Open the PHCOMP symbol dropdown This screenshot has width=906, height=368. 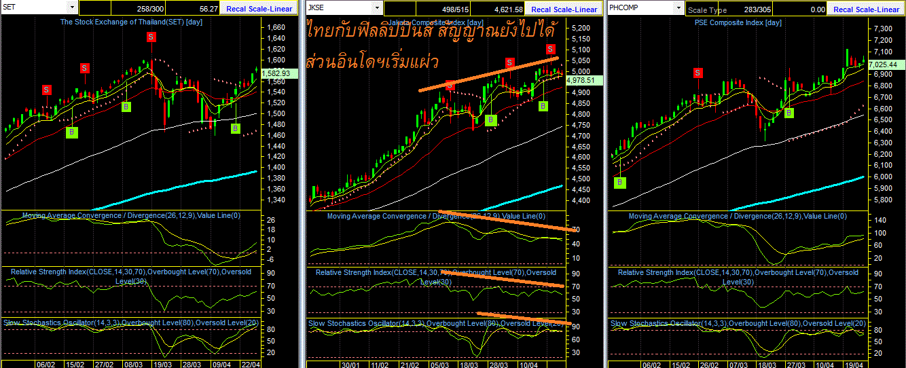pos(678,7)
